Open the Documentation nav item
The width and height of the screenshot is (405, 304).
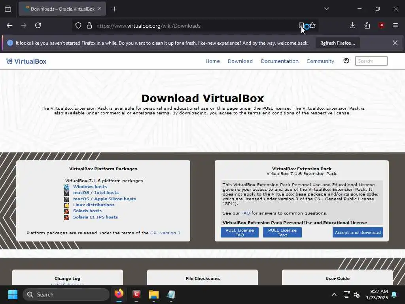[x=280, y=61]
